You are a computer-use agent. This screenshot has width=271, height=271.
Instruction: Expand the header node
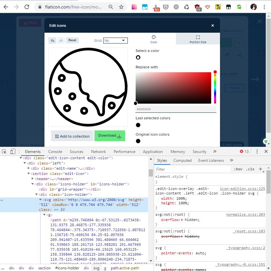[x=32, y=179]
